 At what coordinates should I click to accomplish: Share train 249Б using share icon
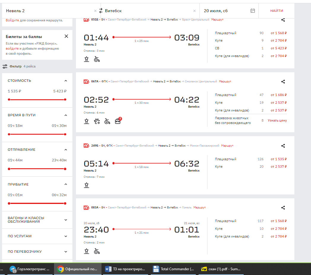click(283, 146)
